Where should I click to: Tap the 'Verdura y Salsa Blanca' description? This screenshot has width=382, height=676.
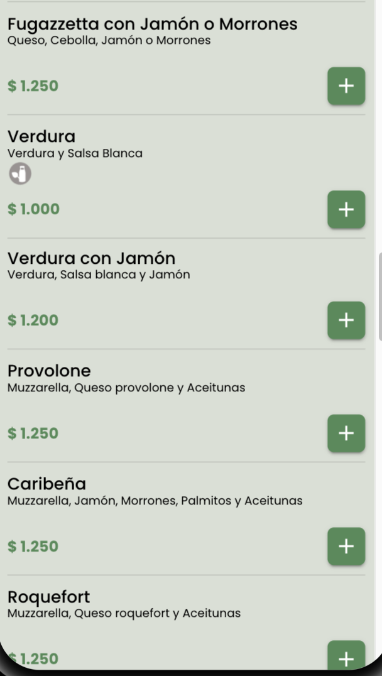point(75,153)
